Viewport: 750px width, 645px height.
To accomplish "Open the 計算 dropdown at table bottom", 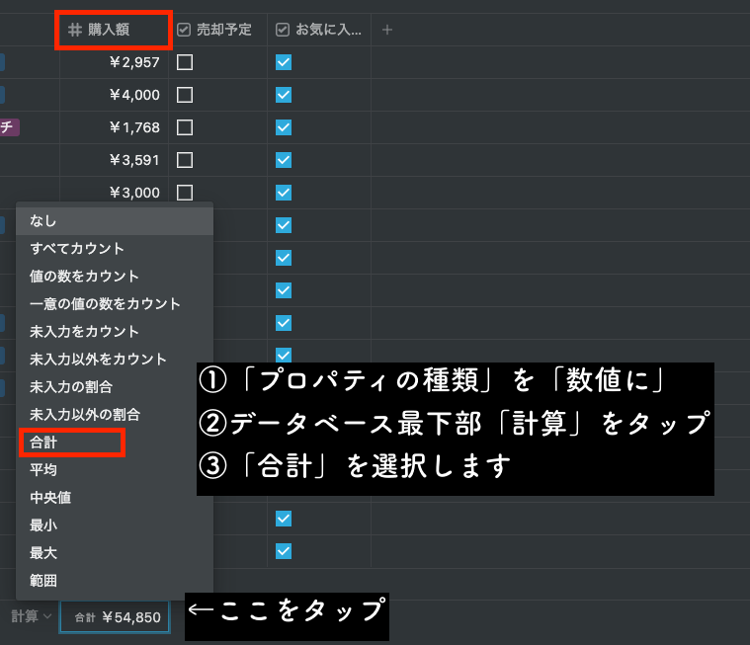I will point(31,616).
